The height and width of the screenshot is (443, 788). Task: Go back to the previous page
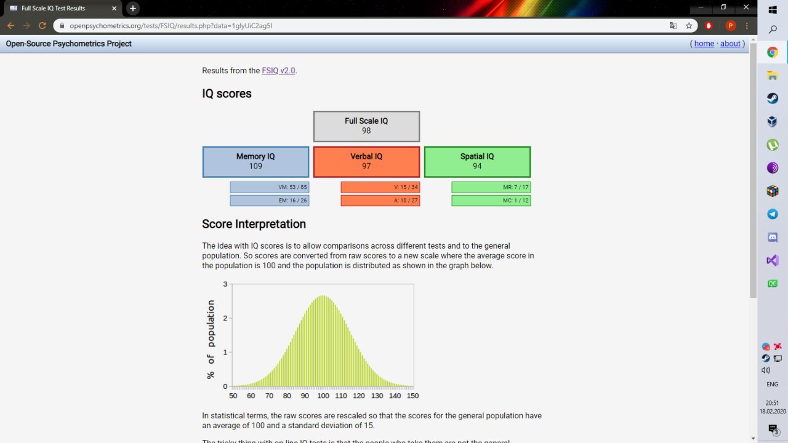(10, 26)
